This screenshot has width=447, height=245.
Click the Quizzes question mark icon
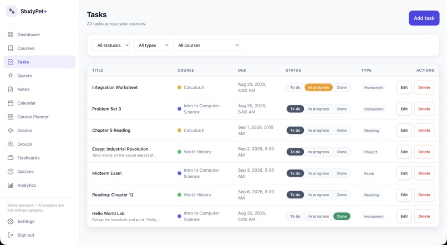tap(11, 172)
